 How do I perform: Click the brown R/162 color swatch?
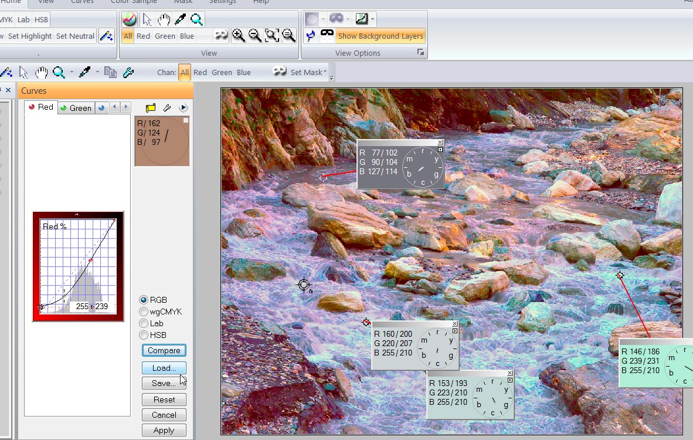(x=162, y=141)
